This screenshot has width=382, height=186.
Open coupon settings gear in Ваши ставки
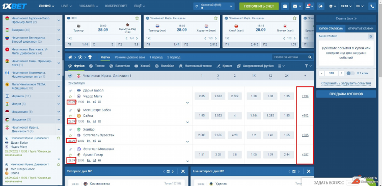(x=371, y=37)
